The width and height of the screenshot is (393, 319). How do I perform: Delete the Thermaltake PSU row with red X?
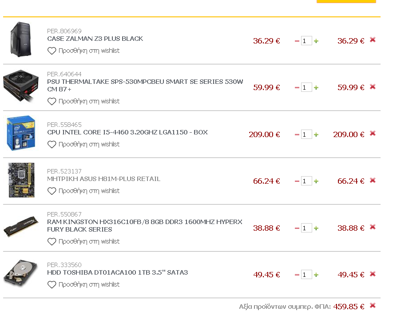pyautogui.click(x=373, y=87)
